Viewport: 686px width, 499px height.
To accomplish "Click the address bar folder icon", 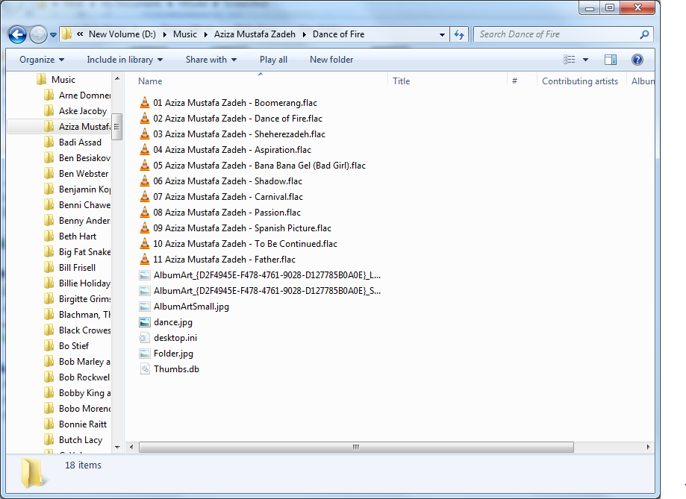I will tap(66, 34).
